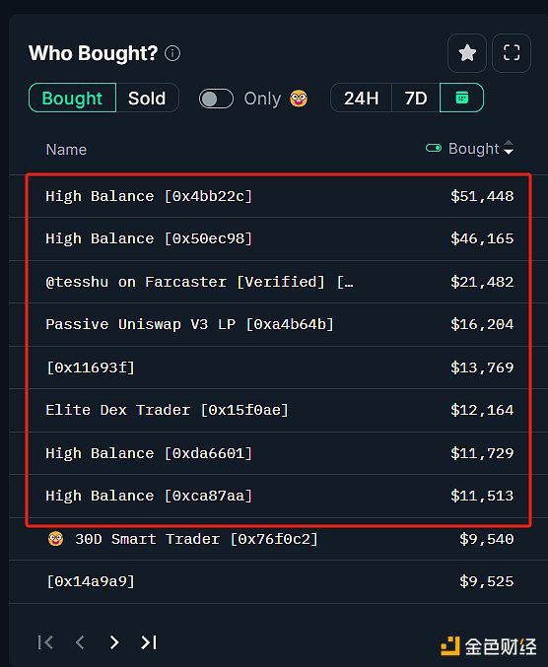The image size is (548, 667).
Task: Go to next page arrow
Action: click(x=114, y=642)
